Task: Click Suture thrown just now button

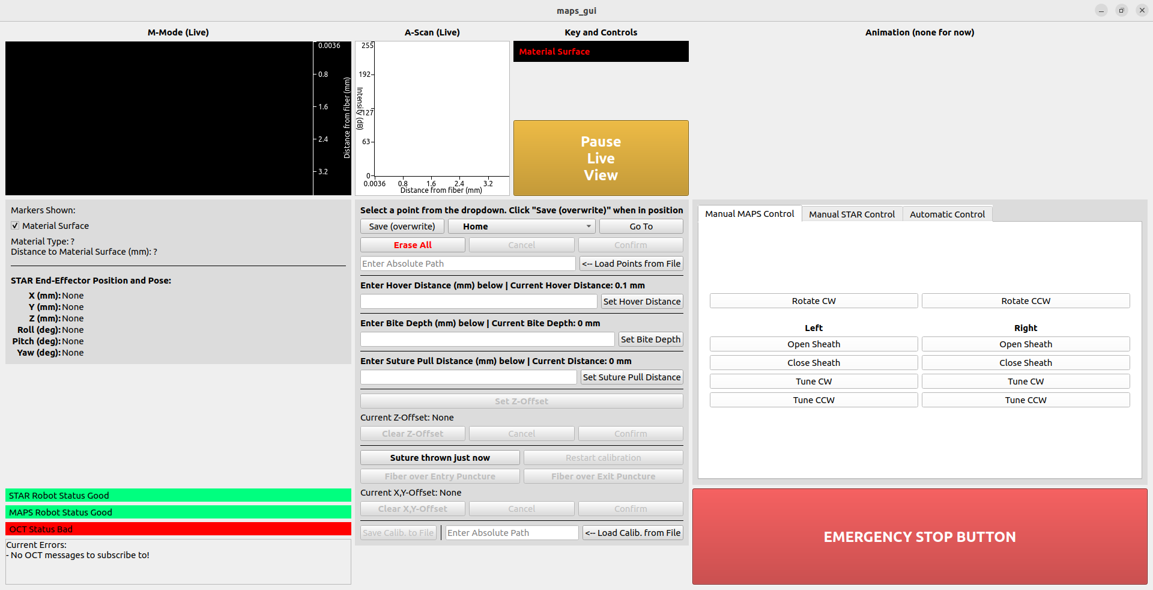Action: click(440, 458)
